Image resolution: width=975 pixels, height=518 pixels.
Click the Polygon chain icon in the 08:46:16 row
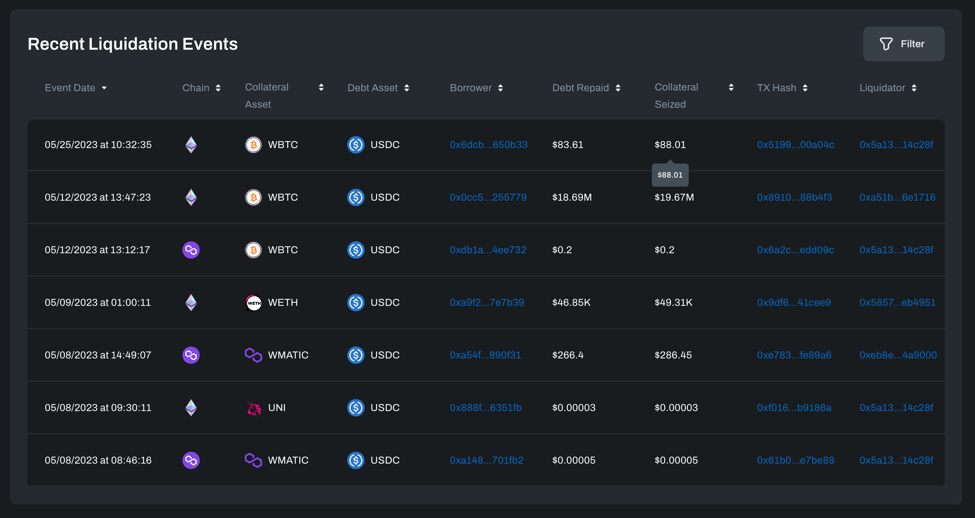191,460
